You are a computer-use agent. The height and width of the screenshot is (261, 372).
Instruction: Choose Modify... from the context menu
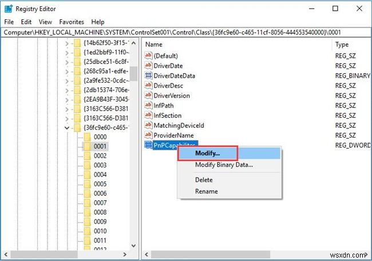point(229,153)
